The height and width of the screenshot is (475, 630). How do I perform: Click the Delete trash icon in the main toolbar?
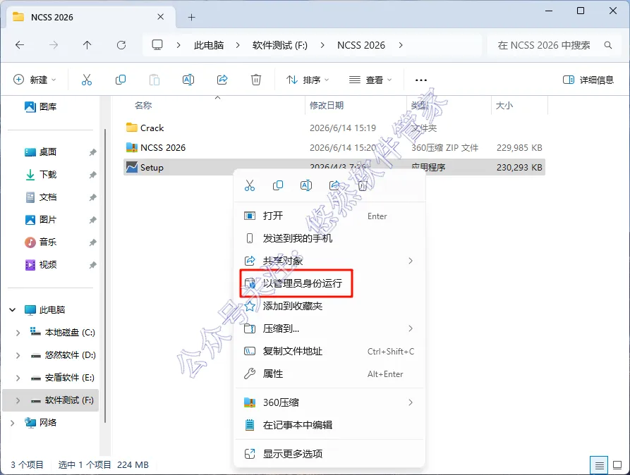[x=256, y=80]
